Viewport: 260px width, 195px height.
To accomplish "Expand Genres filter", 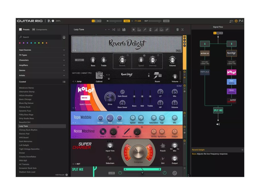I will pyautogui.click(x=42, y=70).
